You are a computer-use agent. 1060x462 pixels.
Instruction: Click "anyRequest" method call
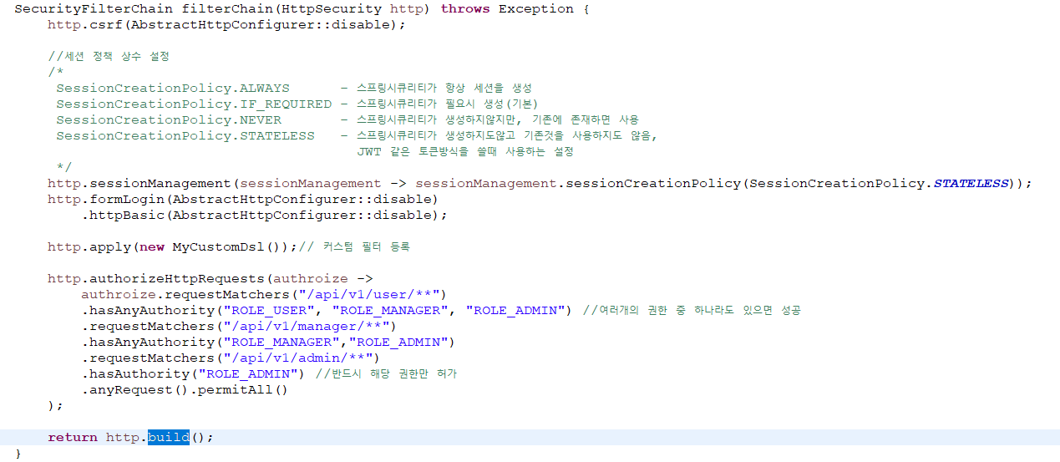pyautogui.click(x=131, y=389)
